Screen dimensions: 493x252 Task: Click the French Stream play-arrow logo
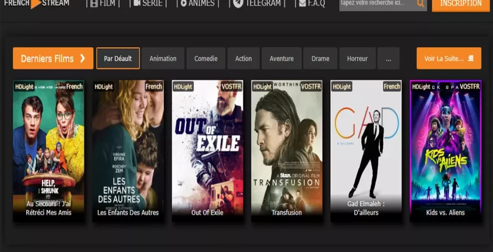(x=36, y=3)
